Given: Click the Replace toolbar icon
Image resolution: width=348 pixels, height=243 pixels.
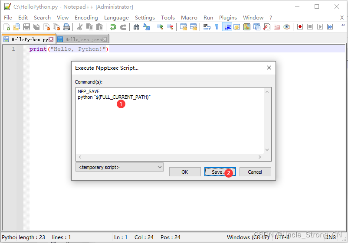Looking at the screenshot, I should pyautogui.click(x=147, y=27).
